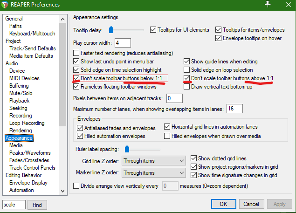The image size is (296, 213).
Task: Click the Tooltip delay slider handle
Action: click(x=111, y=30)
